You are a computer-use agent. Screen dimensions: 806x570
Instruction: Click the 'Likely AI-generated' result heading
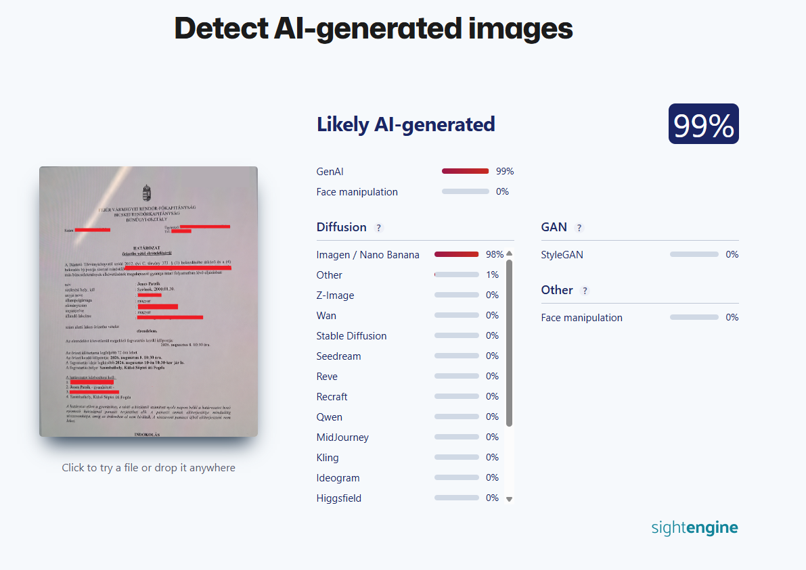(x=405, y=124)
